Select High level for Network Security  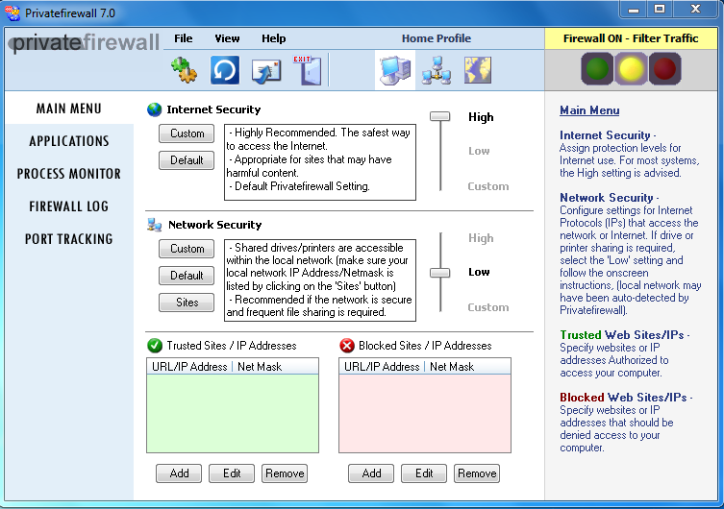[481, 238]
